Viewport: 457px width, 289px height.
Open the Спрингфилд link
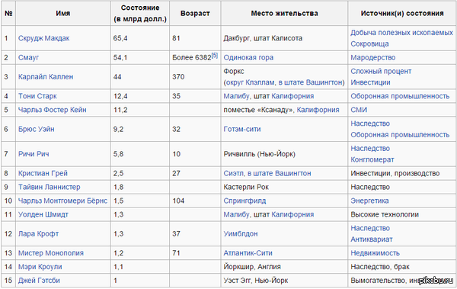pyautogui.click(x=244, y=201)
